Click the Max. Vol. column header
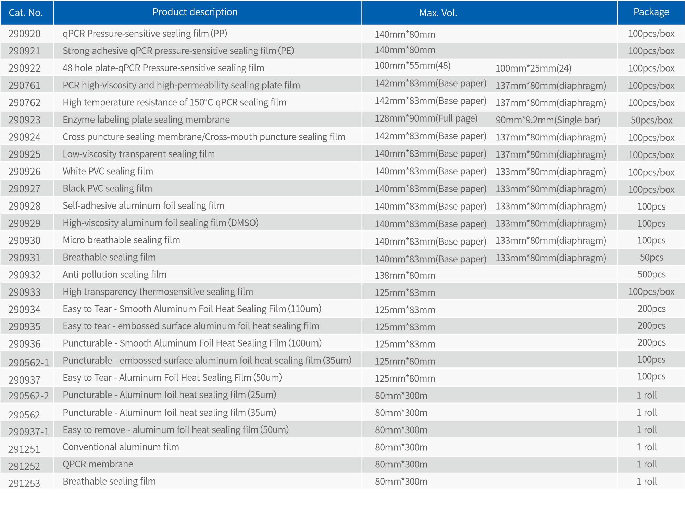Screen dimensions: 685x525 pyautogui.click(x=489, y=13)
